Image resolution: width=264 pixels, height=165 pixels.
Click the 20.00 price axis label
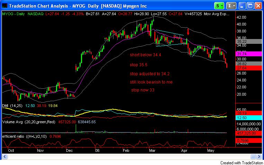[242, 94]
